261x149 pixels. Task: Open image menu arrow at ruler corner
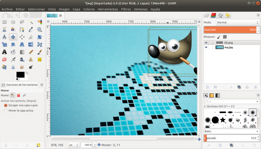pyautogui.click(x=48, y=21)
